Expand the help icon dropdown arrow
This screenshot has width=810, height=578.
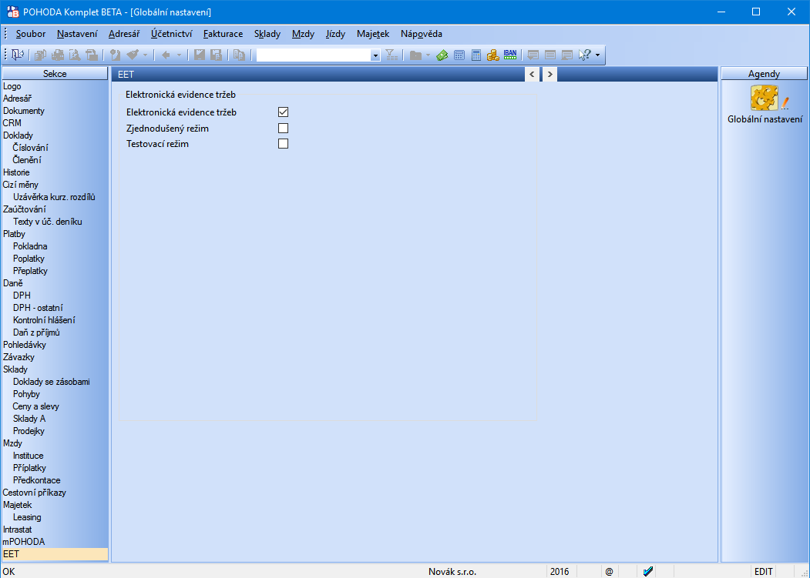(598, 55)
